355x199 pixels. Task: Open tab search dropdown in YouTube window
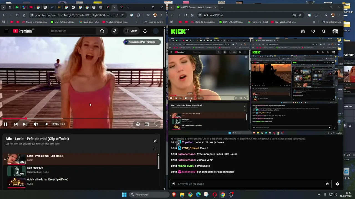pyautogui.click(x=3, y=7)
